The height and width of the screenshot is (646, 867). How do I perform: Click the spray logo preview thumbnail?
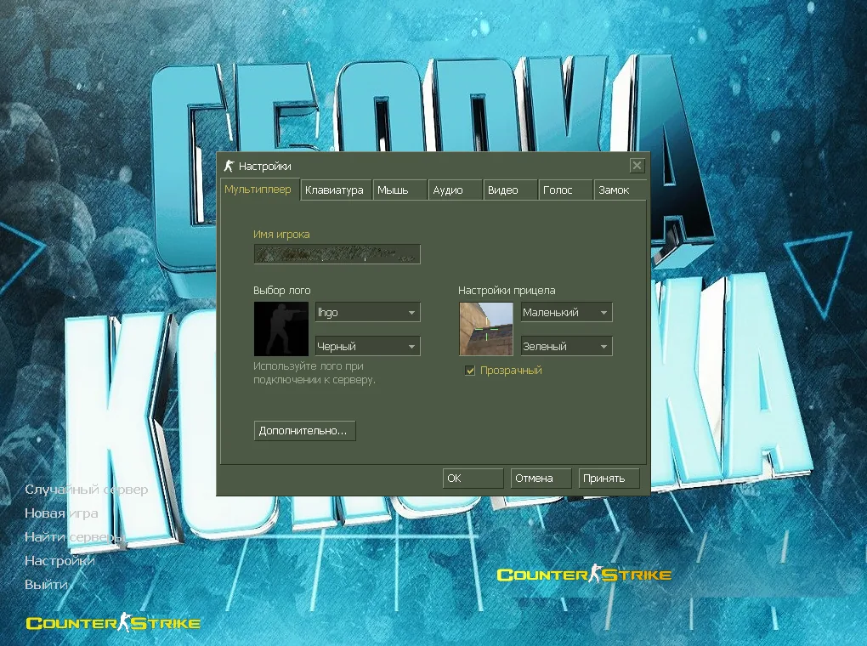point(281,329)
